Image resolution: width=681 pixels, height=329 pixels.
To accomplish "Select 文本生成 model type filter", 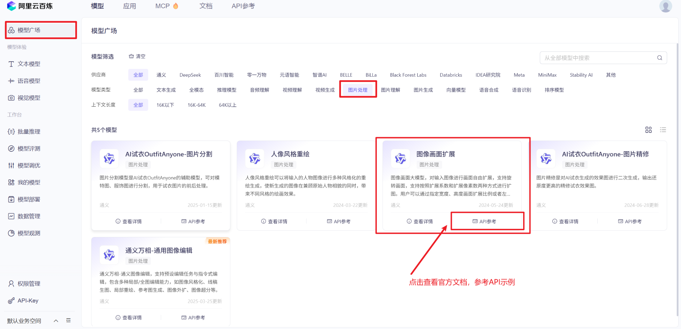I will coord(166,90).
